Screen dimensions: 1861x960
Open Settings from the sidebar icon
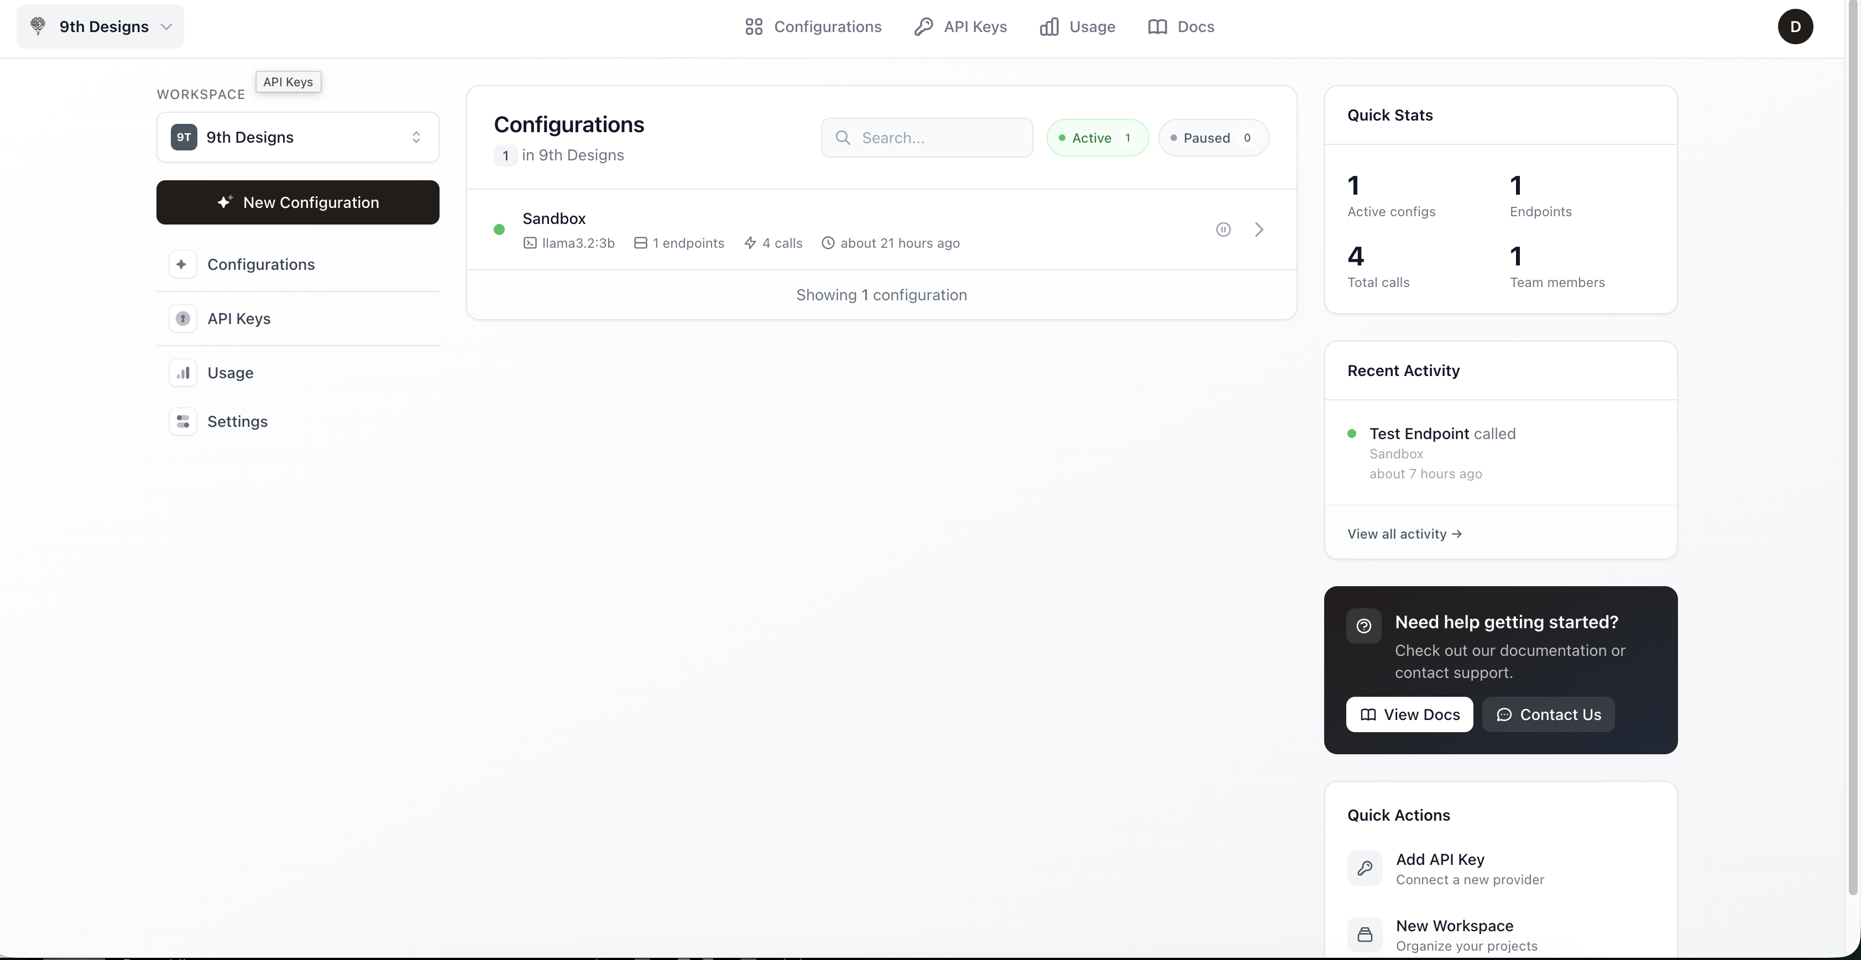[183, 421]
